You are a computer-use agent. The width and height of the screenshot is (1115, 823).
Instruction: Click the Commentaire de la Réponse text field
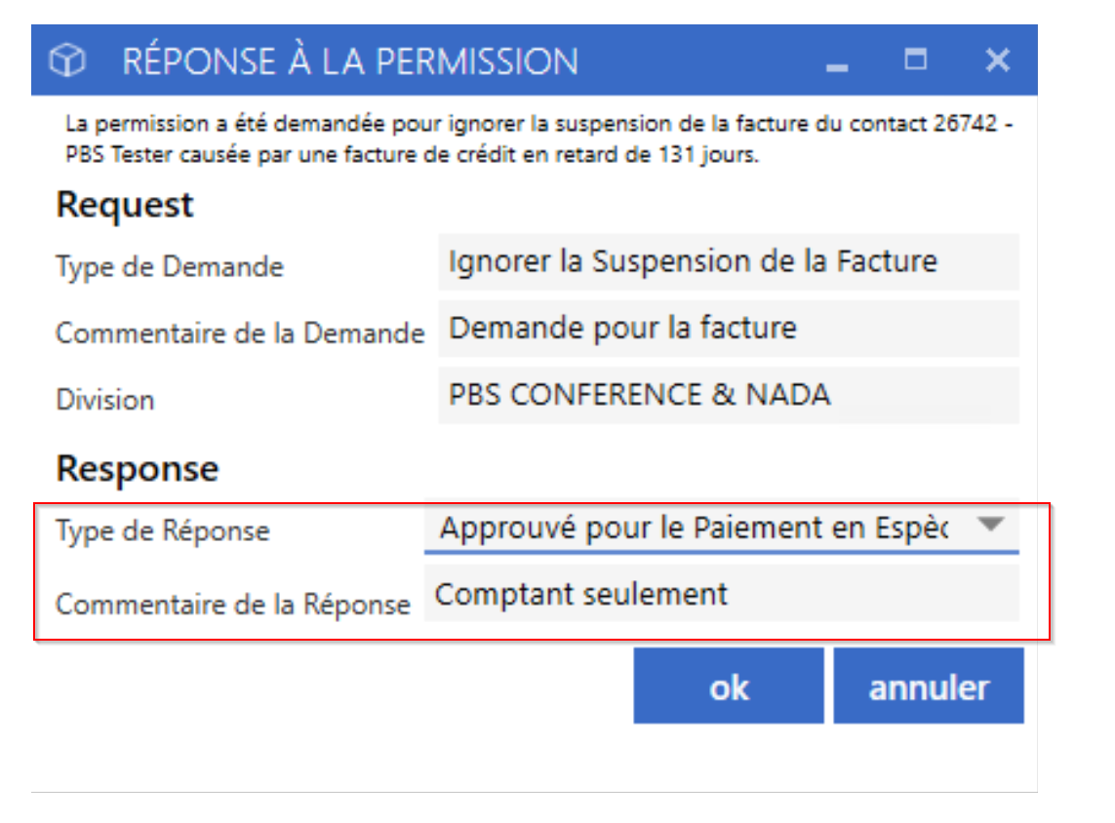[721, 594]
